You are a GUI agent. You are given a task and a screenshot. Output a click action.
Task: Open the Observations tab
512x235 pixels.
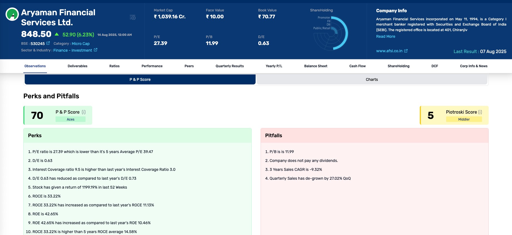tap(35, 66)
